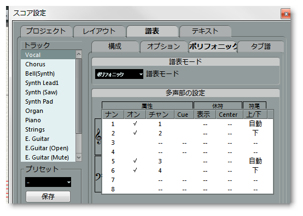This screenshot has height=216, width=303.
Task: Toggle the Cue cell for voice 1
Action: [184, 124]
